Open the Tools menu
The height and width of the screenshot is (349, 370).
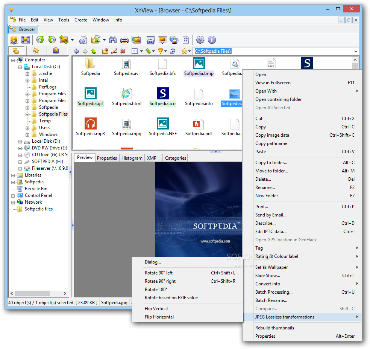click(x=64, y=20)
